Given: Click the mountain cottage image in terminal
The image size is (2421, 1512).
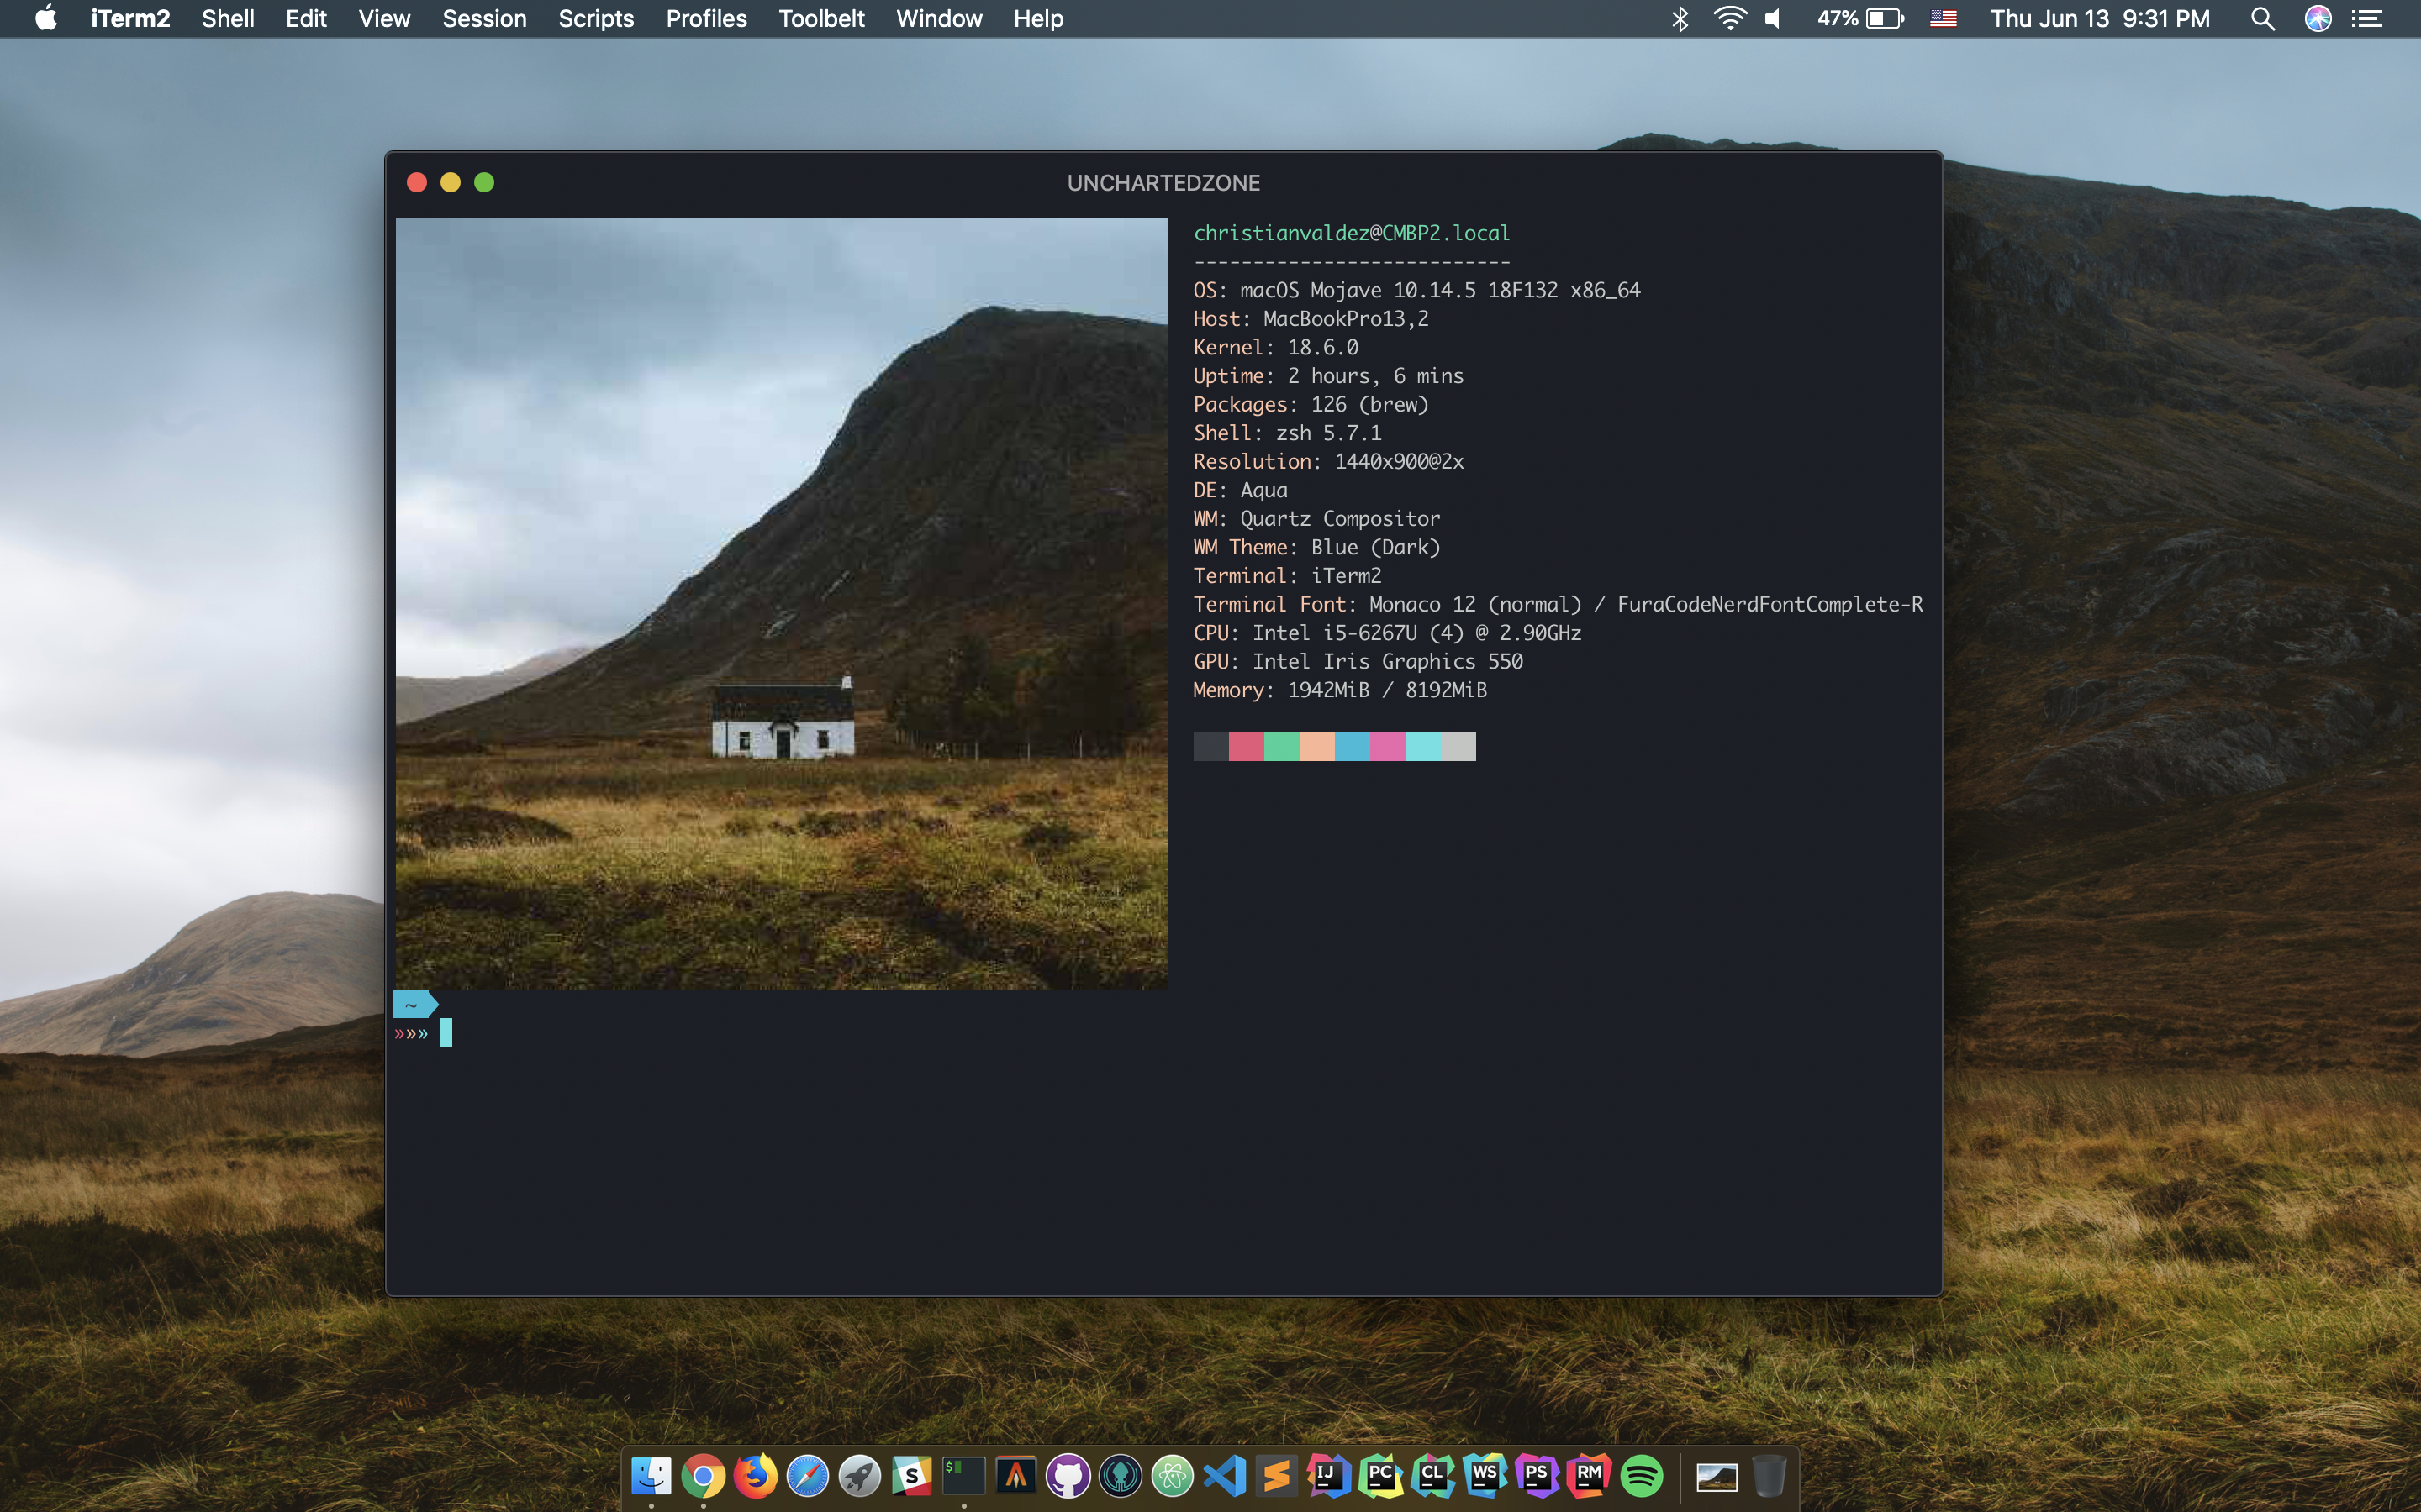Looking at the screenshot, I should click(x=780, y=603).
